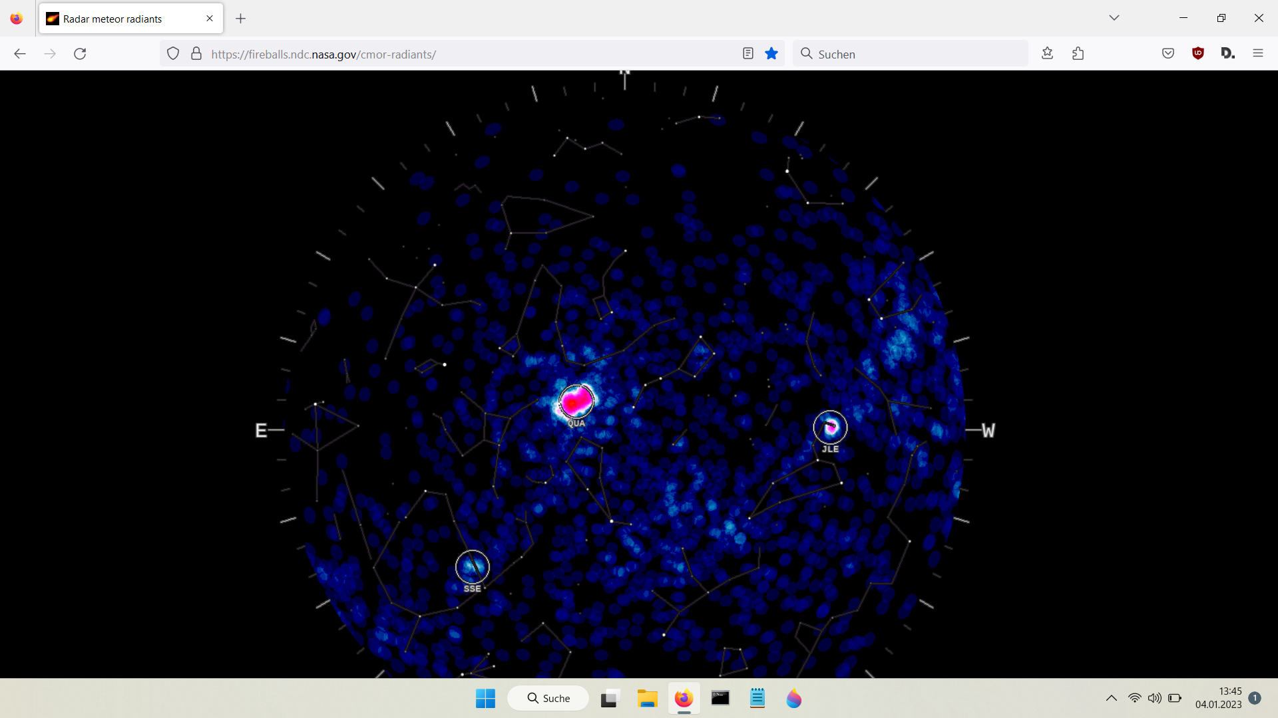Open the taskbar Suche search box
The width and height of the screenshot is (1278, 718).
point(548,699)
